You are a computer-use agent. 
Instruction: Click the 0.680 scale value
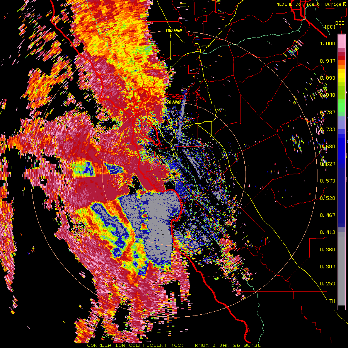328,147
